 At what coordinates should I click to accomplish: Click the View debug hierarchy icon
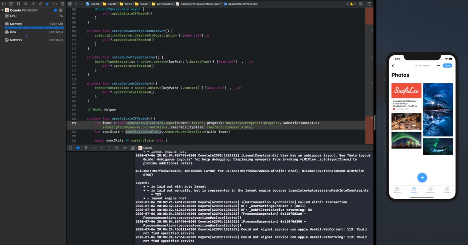pyautogui.click(x=117, y=147)
